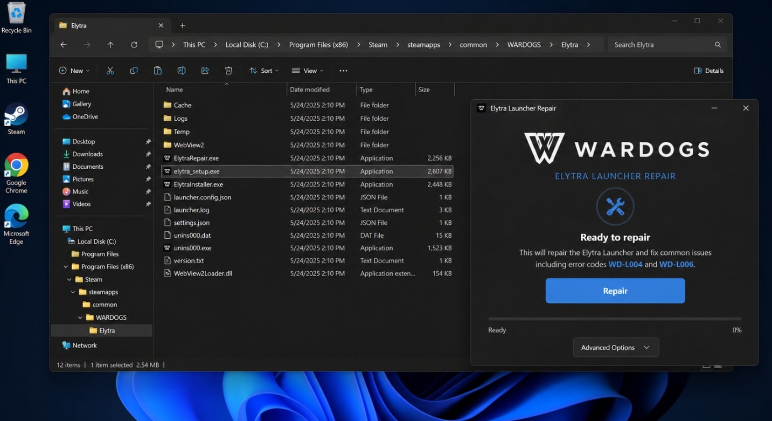
Task: Expand Advanced Options in the repair dialog
Action: point(616,348)
